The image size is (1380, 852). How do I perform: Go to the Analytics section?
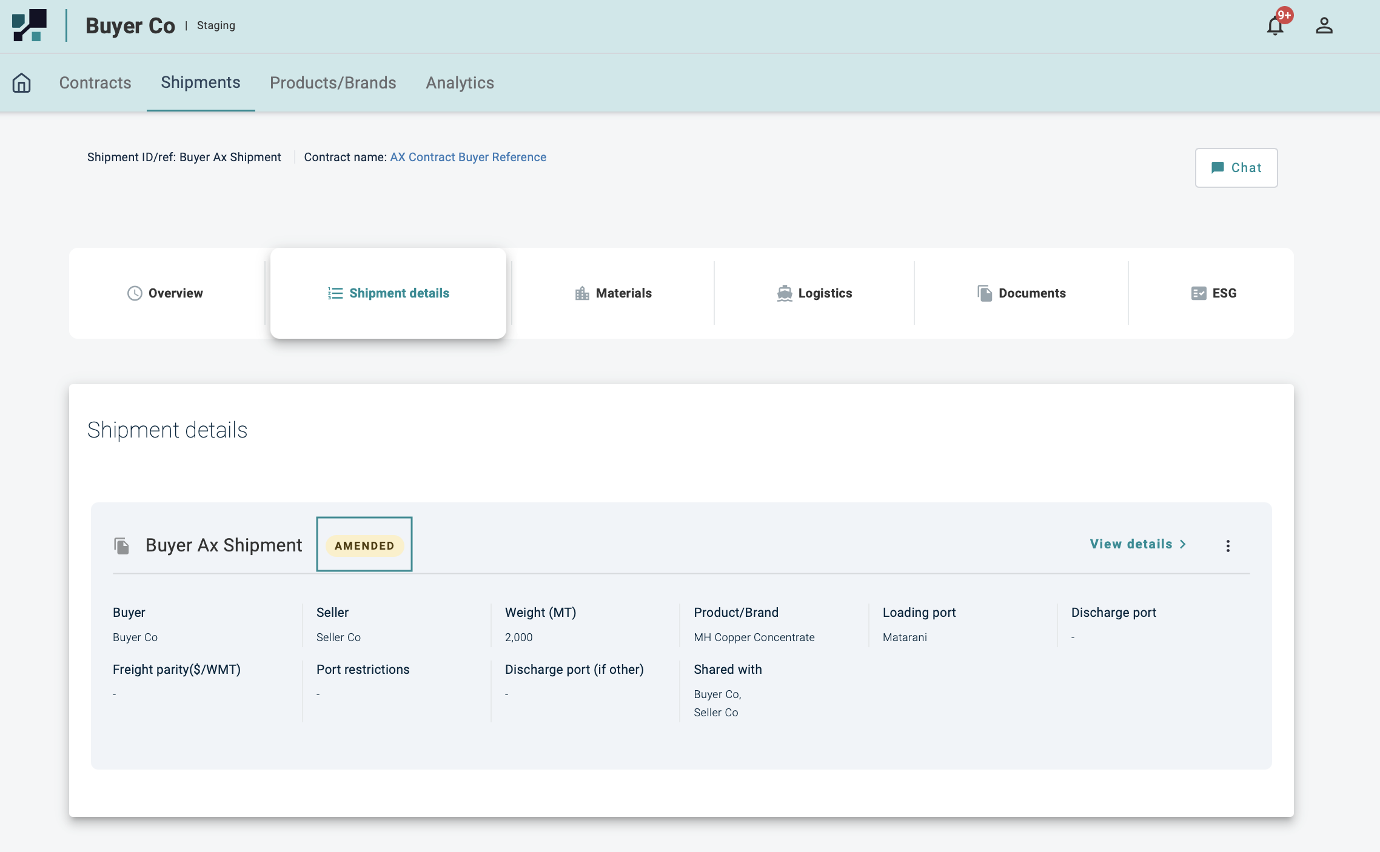pos(460,82)
